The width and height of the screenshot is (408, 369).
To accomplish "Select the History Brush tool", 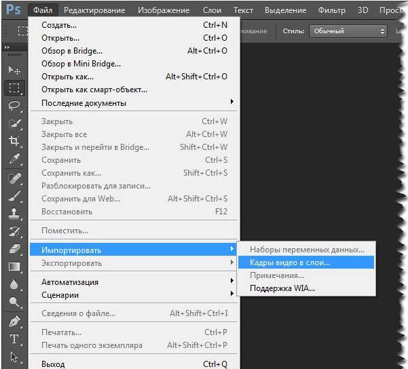I will pos(14,231).
